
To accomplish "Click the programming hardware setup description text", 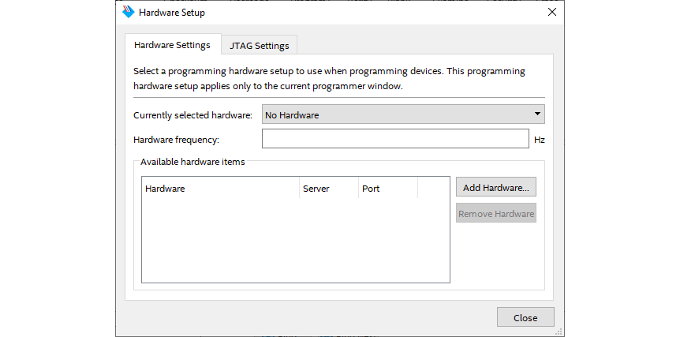I will (329, 78).
